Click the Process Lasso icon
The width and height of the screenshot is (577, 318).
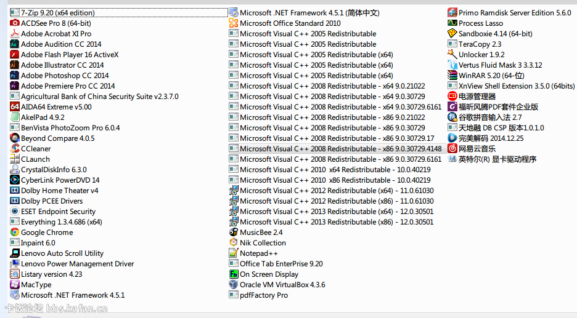click(x=452, y=23)
